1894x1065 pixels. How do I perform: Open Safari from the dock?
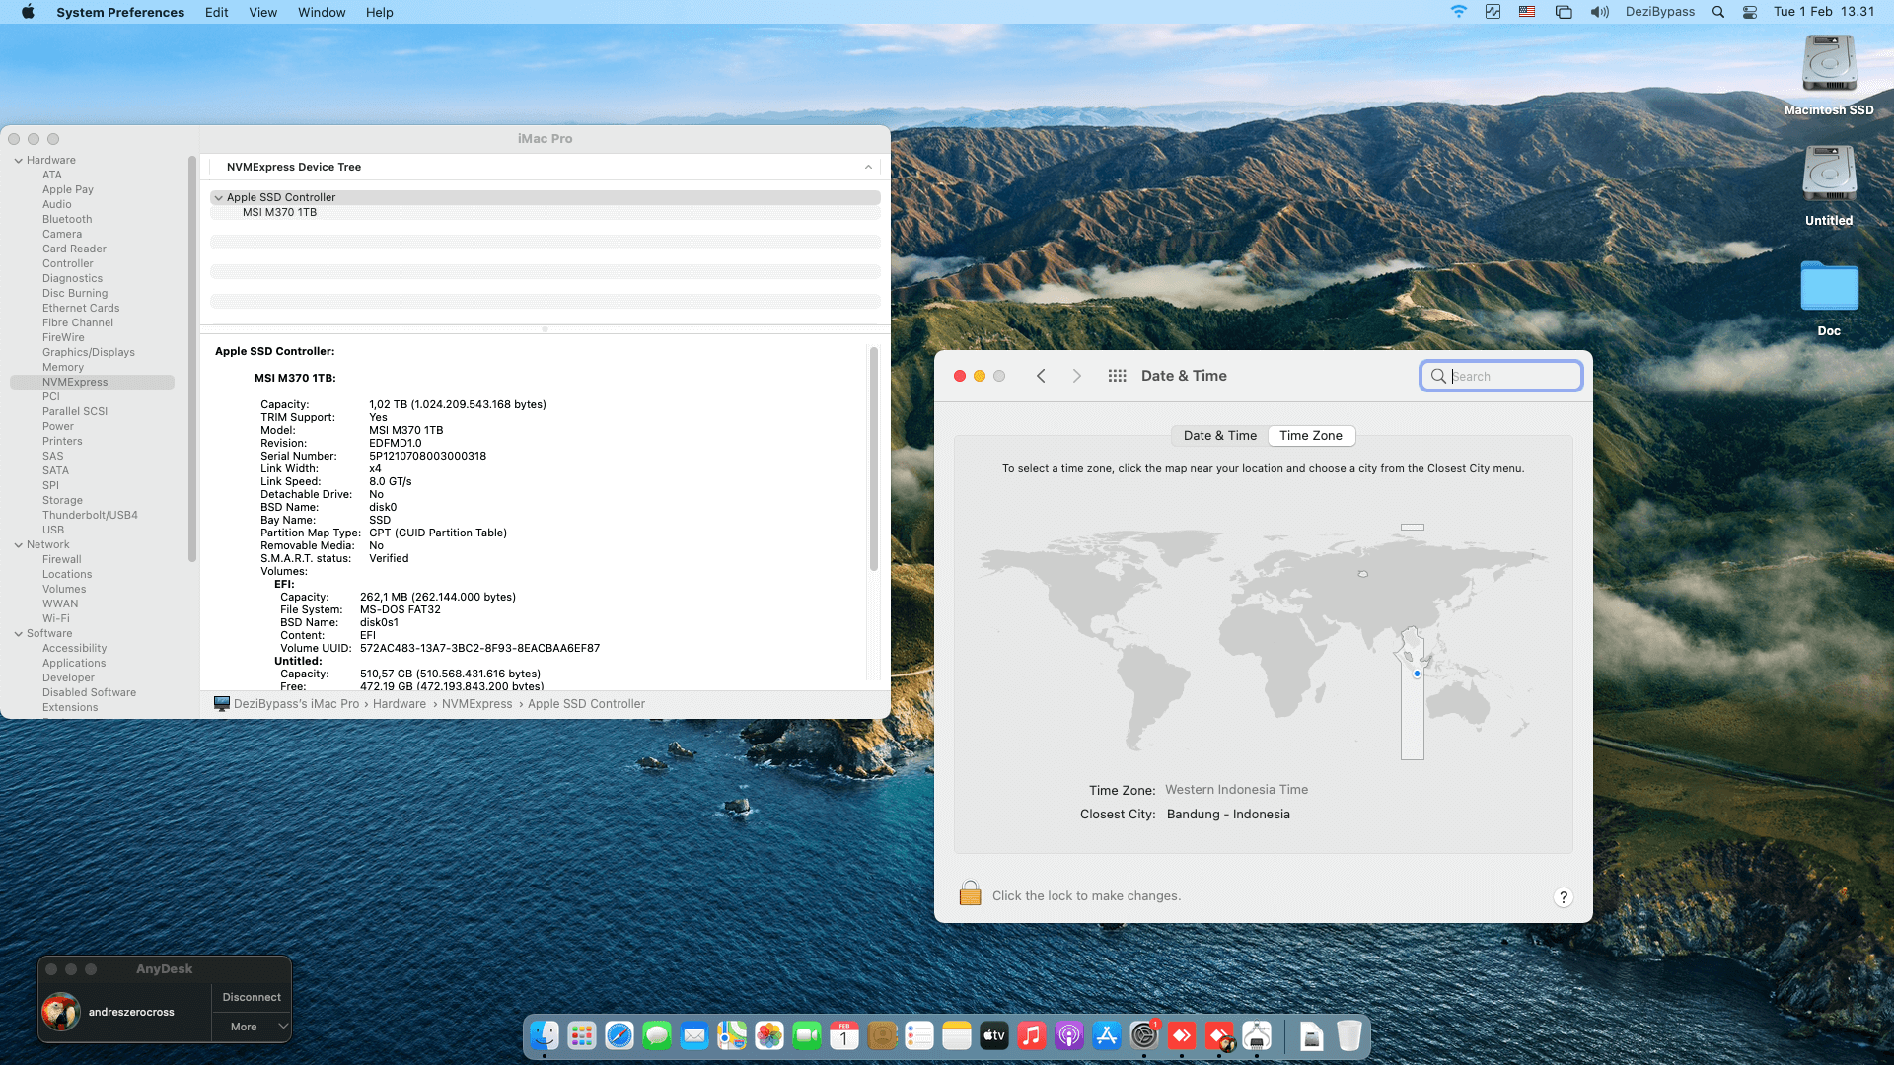619,1035
